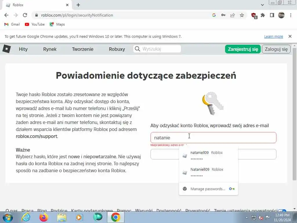This screenshot has width=297, height=223.
Task: Click the muted volume tray icon
Action: pos(261,217)
